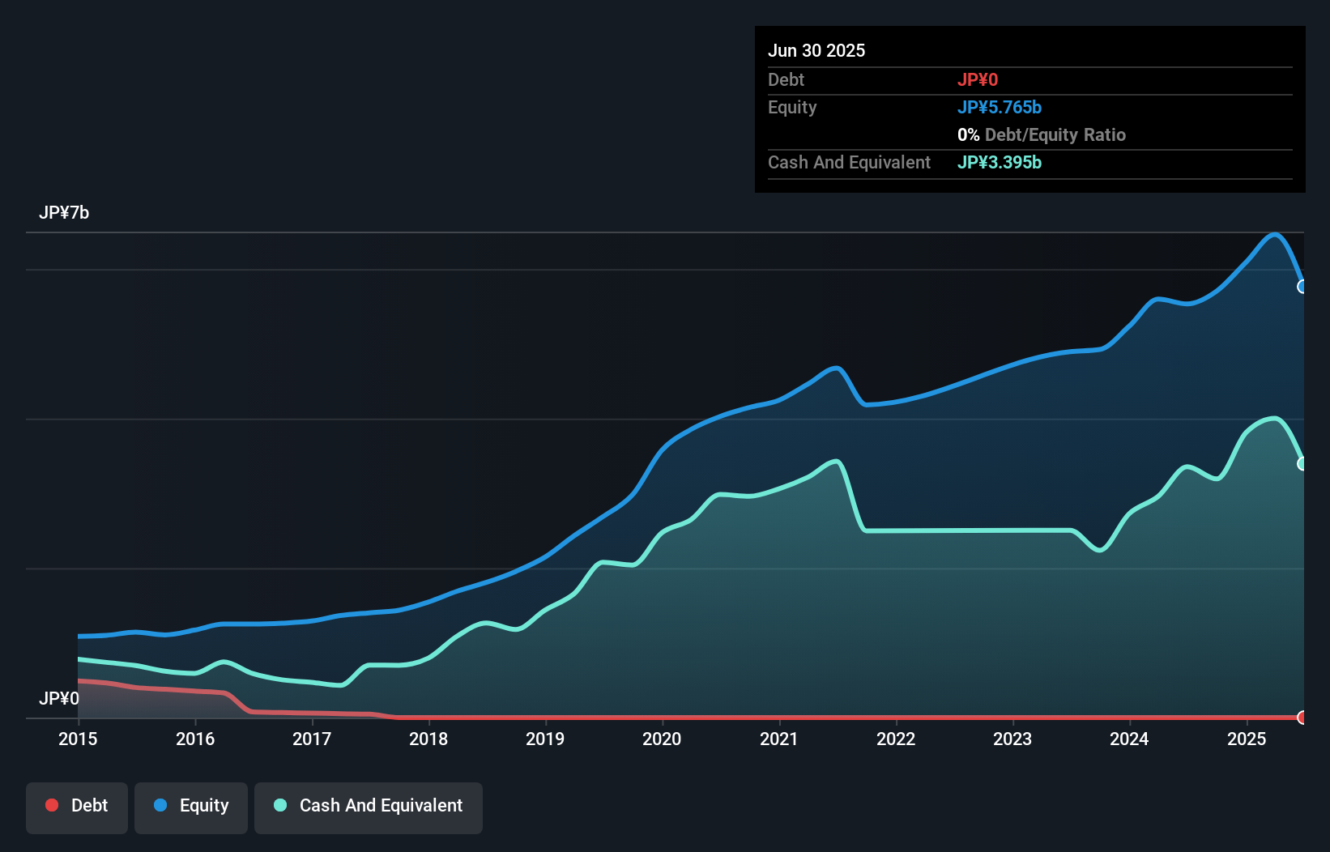Select the blue equity endpoint marker
Viewport: 1330px width, 852px height.
tap(1302, 287)
